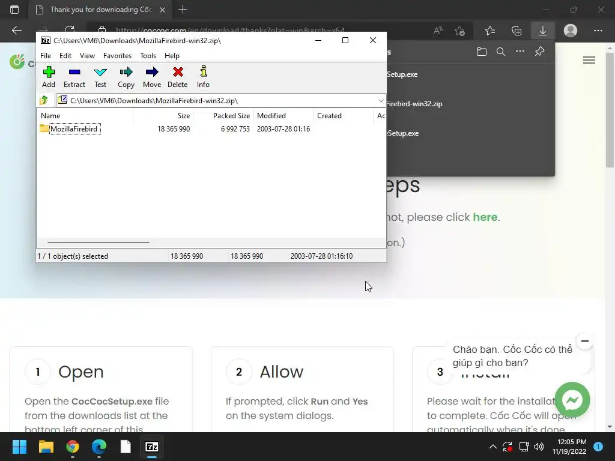Sort by the Created column header
Viewport: 615px width, 461px height.
click(x=343, y=116)
